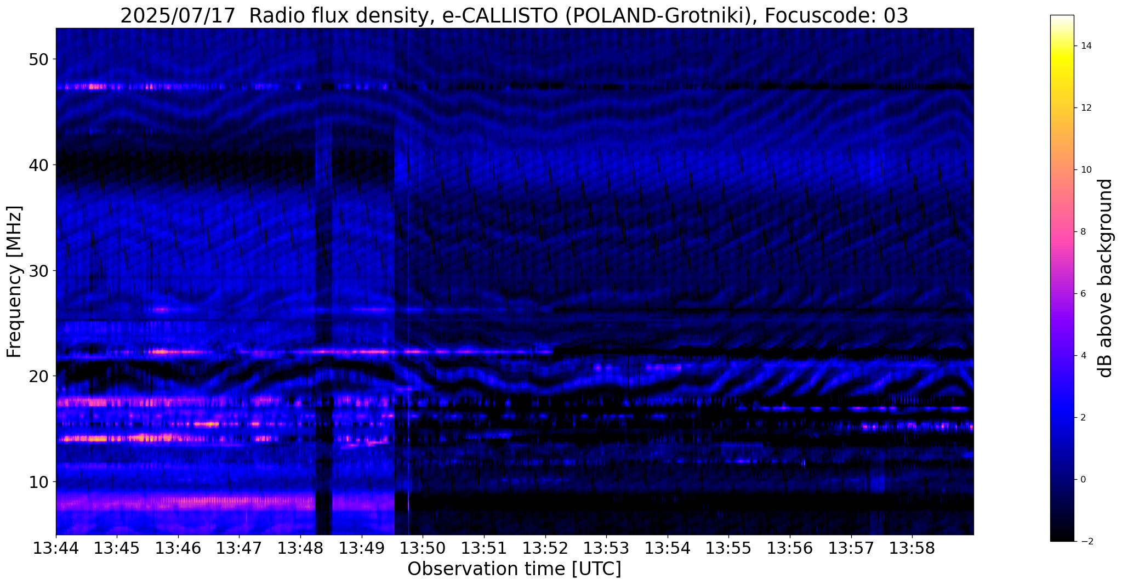Click the colorbar tick label 6

coord(1083,294)
